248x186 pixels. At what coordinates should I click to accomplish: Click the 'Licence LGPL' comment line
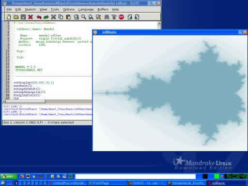[32, 45]
